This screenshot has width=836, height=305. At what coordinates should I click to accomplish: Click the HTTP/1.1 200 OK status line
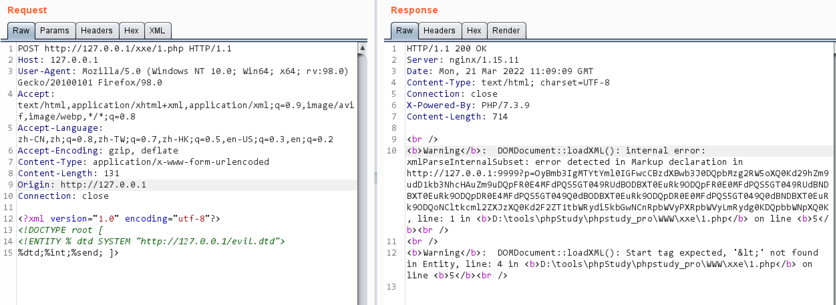[x=447, y=49]
